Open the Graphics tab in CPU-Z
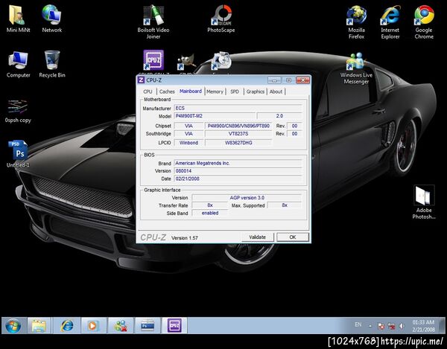The width and height of the screenshot is (447, 349). coord(255,92)
